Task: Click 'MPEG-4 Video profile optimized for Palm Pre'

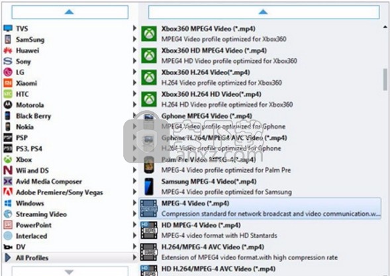Action: 226,171
